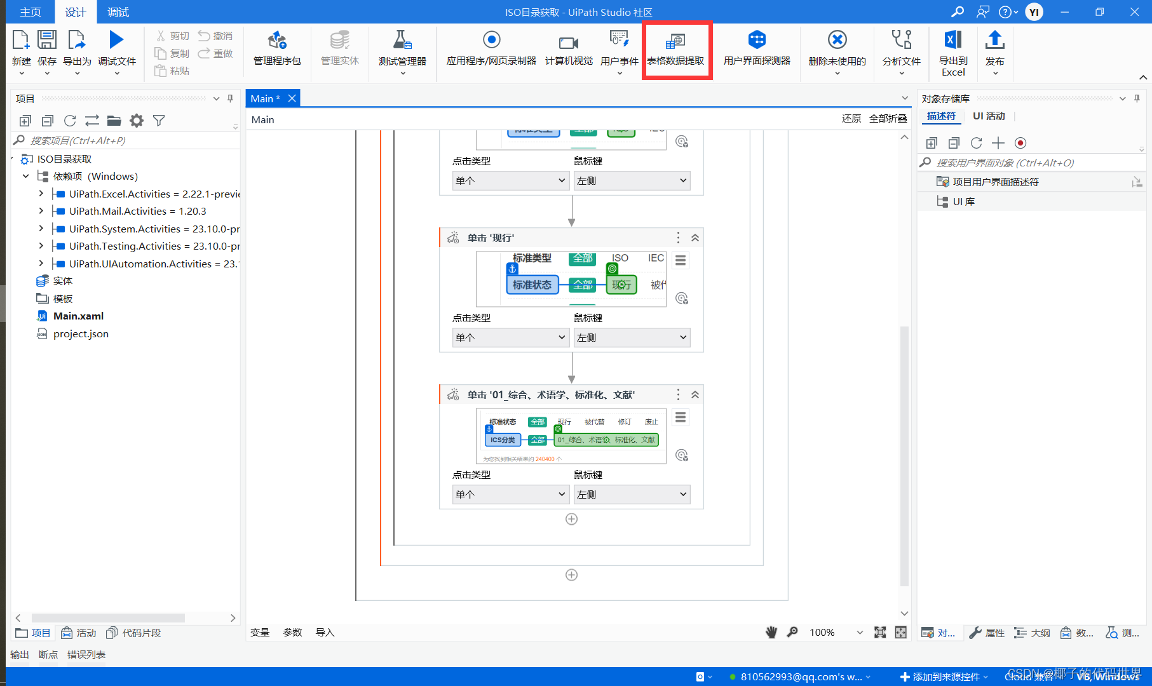Screen dimensions: 1152x686
Task: Open the 活动 panel tab
Action: [79, 633]
